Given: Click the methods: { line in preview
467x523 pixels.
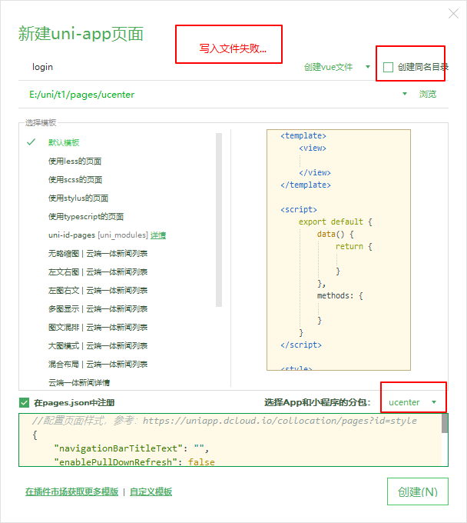Looking at the screenshot, I should pyautogui.click(x=340, y=295).
